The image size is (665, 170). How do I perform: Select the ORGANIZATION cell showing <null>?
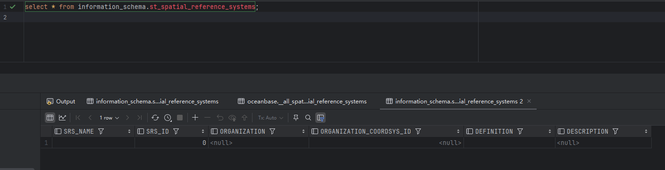[259, 143]
